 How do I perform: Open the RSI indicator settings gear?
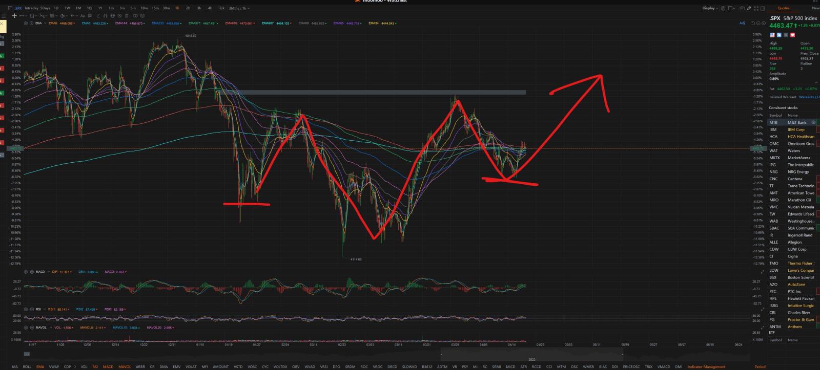[x=26, y=309]
